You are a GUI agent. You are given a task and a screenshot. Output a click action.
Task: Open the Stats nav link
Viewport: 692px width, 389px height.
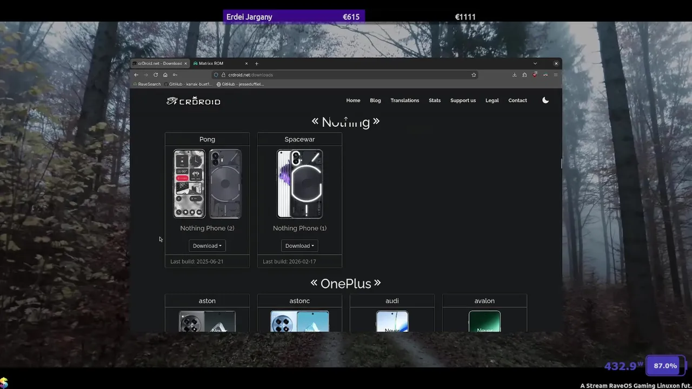pos(435,100)
